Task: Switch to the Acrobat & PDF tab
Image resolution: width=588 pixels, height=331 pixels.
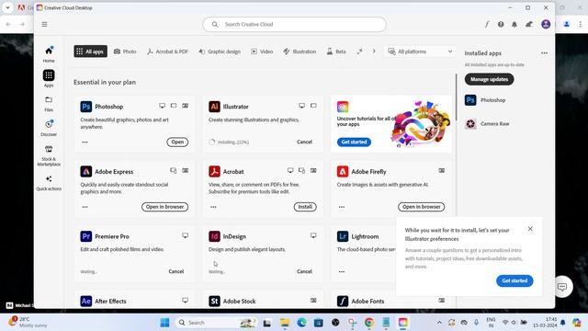Action: [x=167, y=51]
